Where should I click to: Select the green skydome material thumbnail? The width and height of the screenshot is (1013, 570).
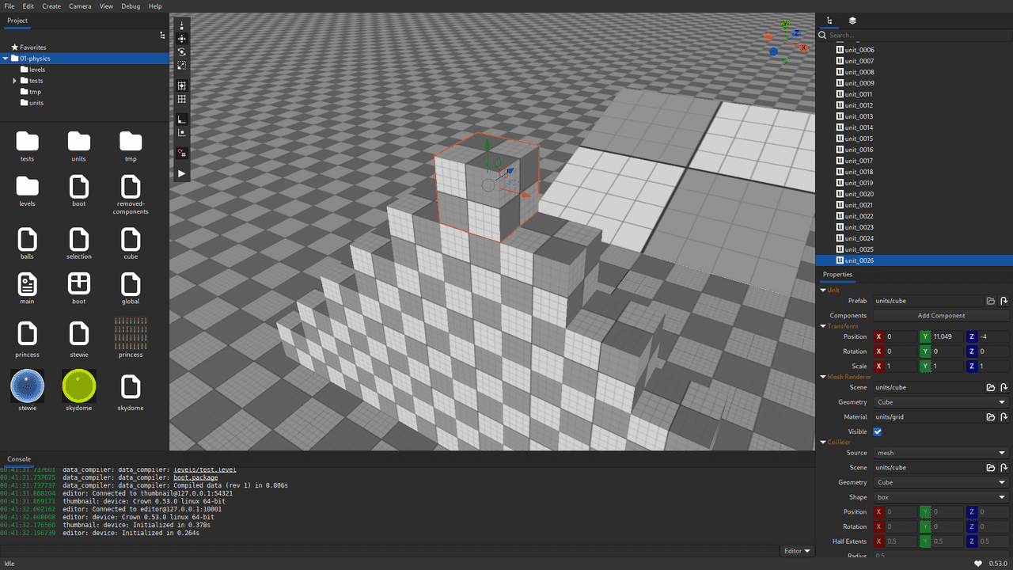(79, 386)
